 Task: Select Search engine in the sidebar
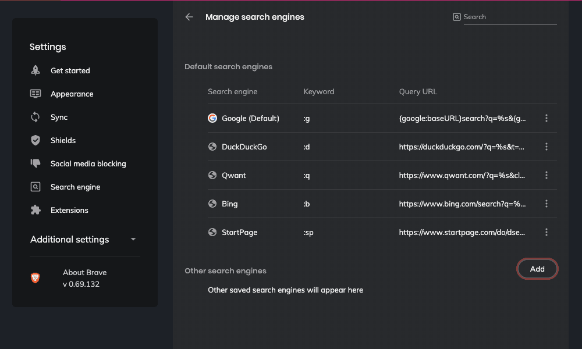[75, 187]
